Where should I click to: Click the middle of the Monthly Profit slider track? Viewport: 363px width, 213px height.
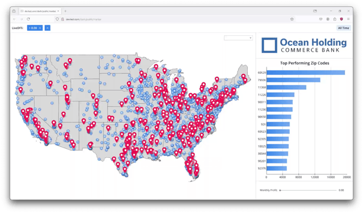(x=308, y=190)
